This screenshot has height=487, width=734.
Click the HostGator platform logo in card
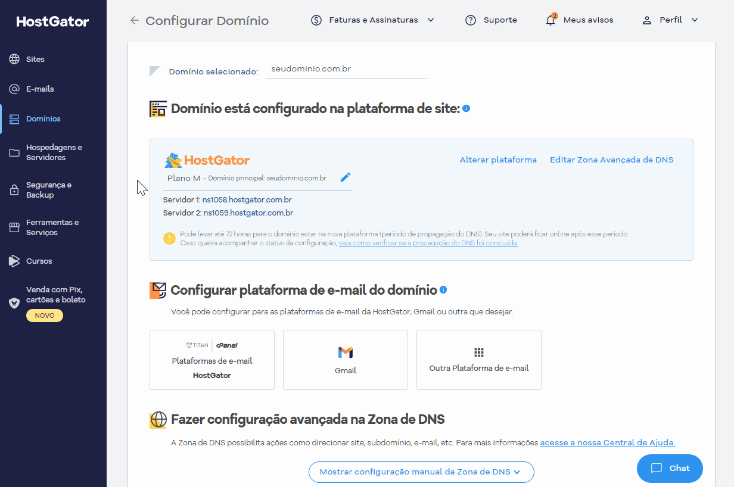[x=207, y=160]
